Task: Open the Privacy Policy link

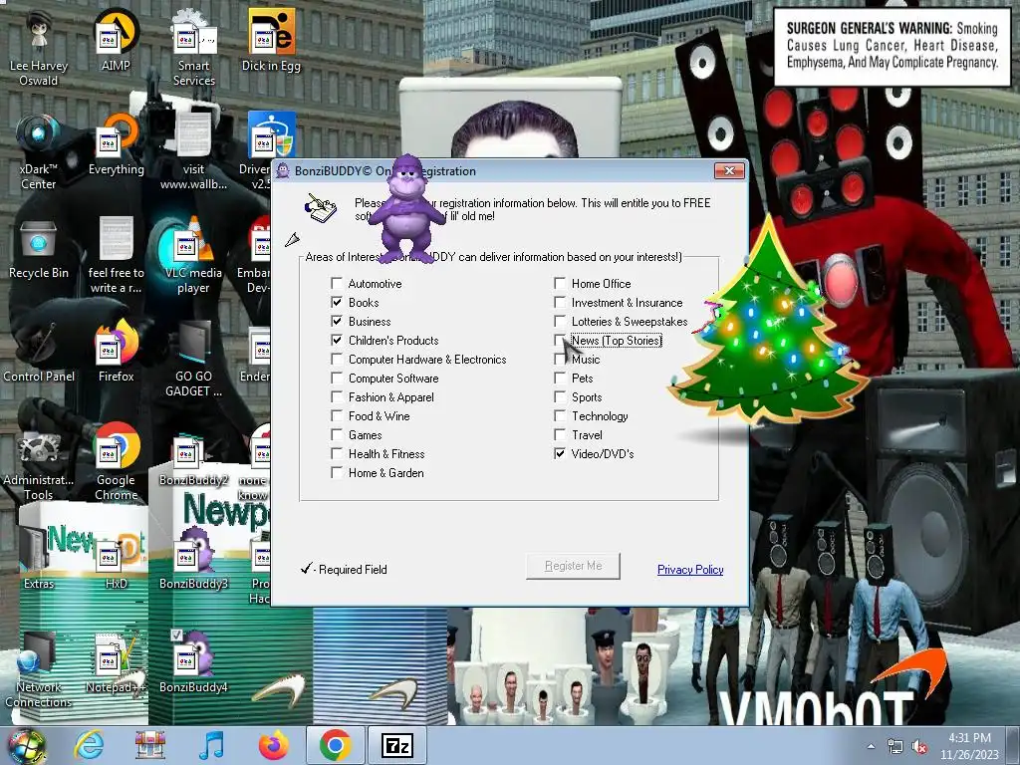Action: (690, 569)
